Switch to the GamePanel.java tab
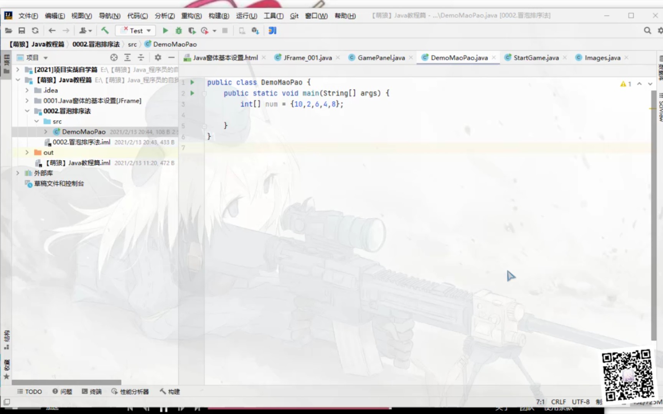Viewport: 663px width, 414px height. 381,58
